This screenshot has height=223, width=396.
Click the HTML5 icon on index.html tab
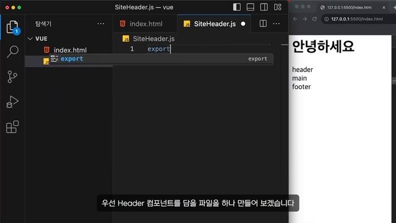coord(123,24)
